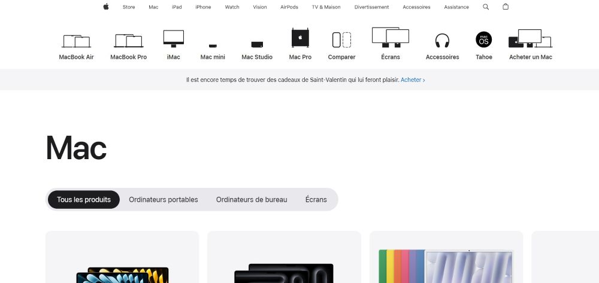Switch to Ordinateurs portables tab
Viewport: 599px width, 283px height.
[x=164, y=199]
